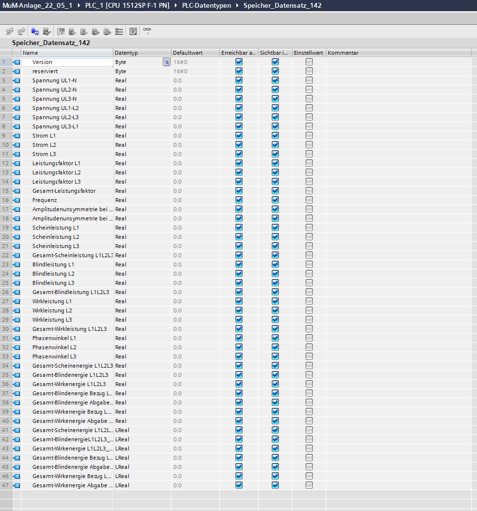Click the glasses monitoring icon in toolbar

pos(147,31)
